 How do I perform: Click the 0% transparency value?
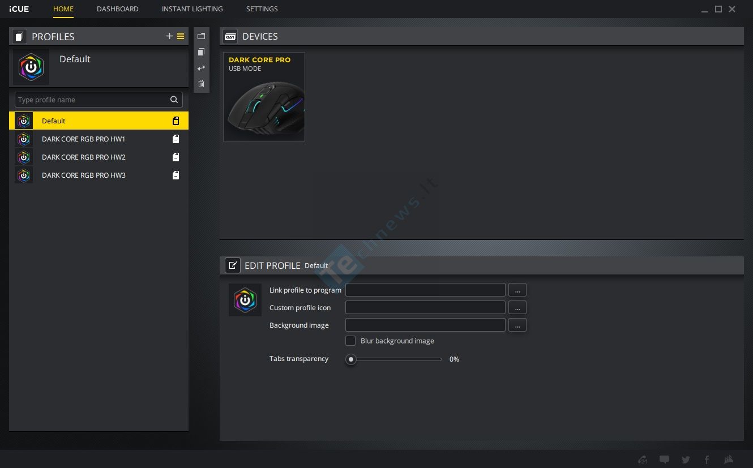(x=454, y=359)
